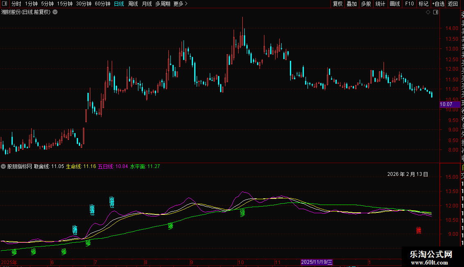Select the 60分钟 period tab

click(103, 4)
